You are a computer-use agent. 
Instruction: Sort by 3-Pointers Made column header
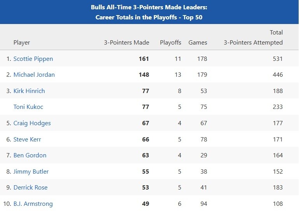click(127, 43)
